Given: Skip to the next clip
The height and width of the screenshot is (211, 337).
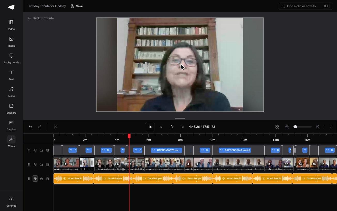Looking at the screenshot, I should click(183, 127).
